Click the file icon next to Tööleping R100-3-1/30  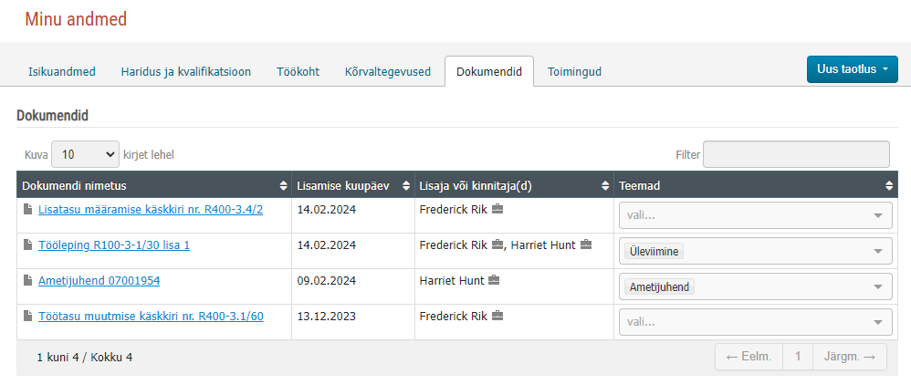tap(27, 245)
